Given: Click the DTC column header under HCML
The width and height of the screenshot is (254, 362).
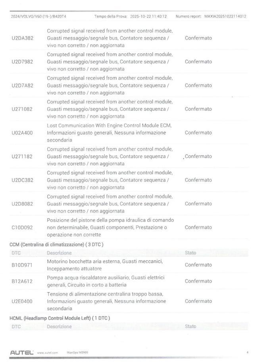Looking at the screenshot, I should tap(16, 327).
